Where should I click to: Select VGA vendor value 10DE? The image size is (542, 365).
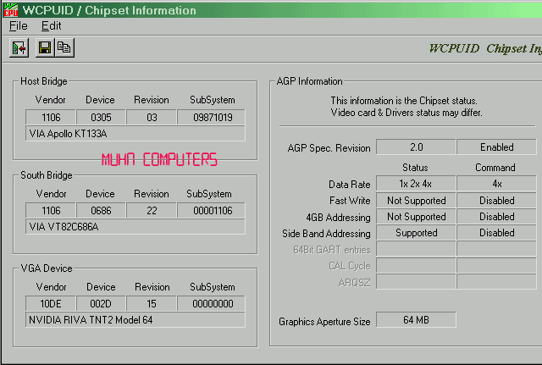(51, 303)
